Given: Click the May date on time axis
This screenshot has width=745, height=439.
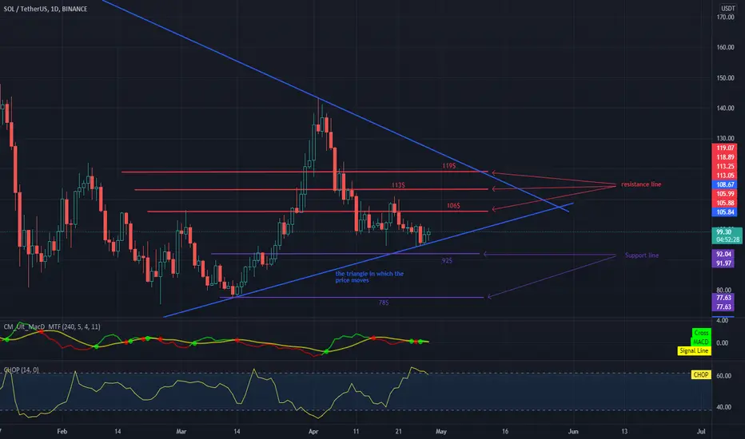Looking at the screenshot, I should click(x=441, y=431).
